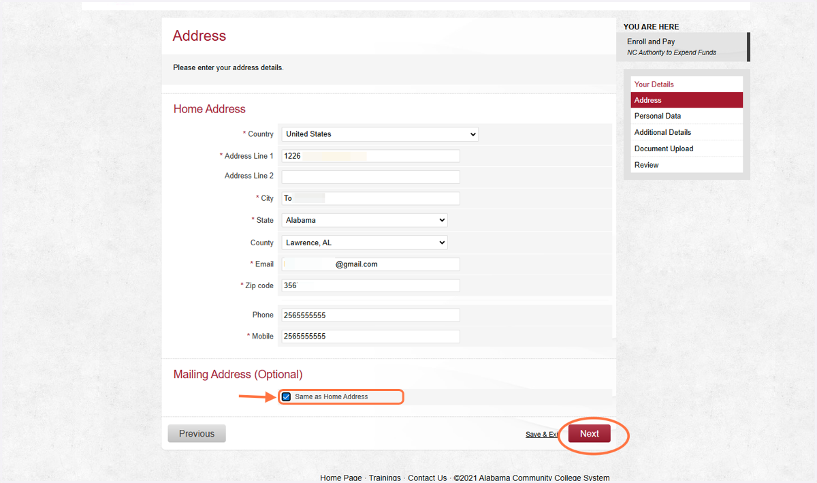Image resolution: width=817 pixels, height=483 pixels.
Task: Select the Address step in sidebar
Action: coord(687,100)
